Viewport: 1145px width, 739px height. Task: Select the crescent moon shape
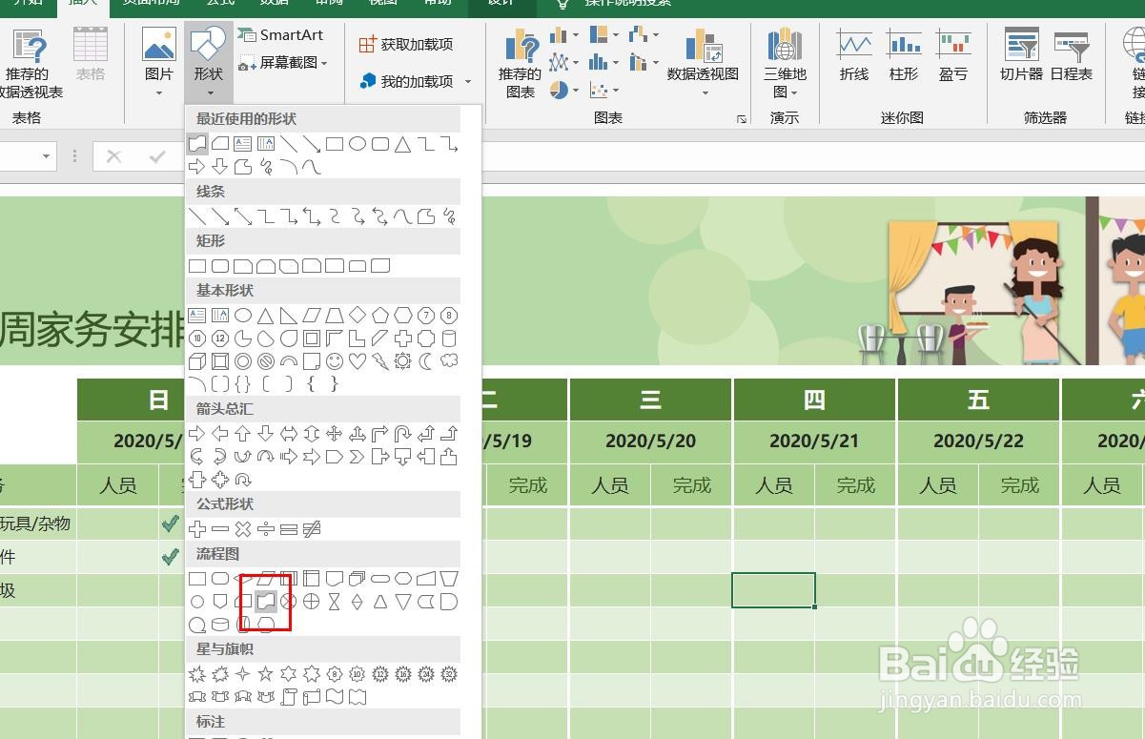click(x=426, y=361)
